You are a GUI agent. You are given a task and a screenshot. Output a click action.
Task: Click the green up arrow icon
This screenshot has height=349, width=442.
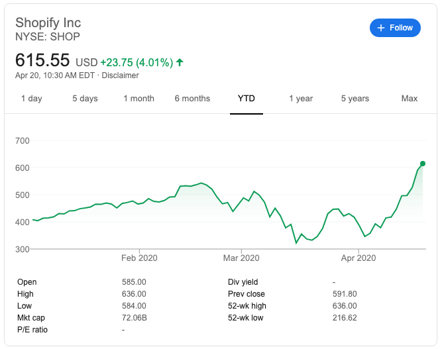pos(180,62)
